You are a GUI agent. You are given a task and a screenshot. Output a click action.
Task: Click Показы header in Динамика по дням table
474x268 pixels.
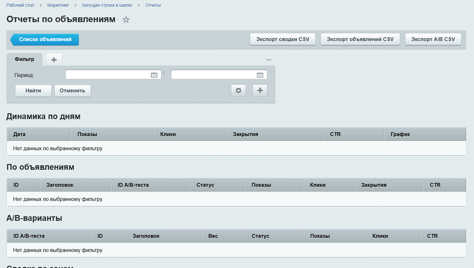(112, 134)
